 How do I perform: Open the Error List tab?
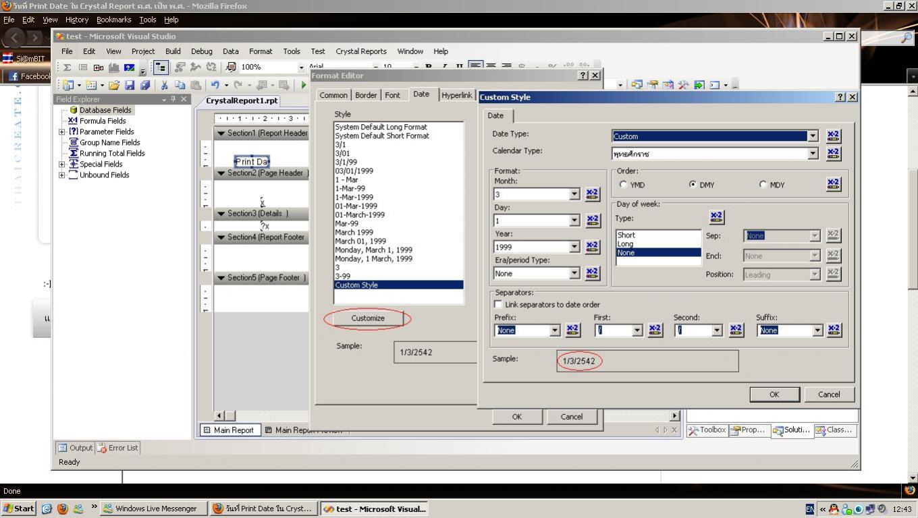[118, 448]
